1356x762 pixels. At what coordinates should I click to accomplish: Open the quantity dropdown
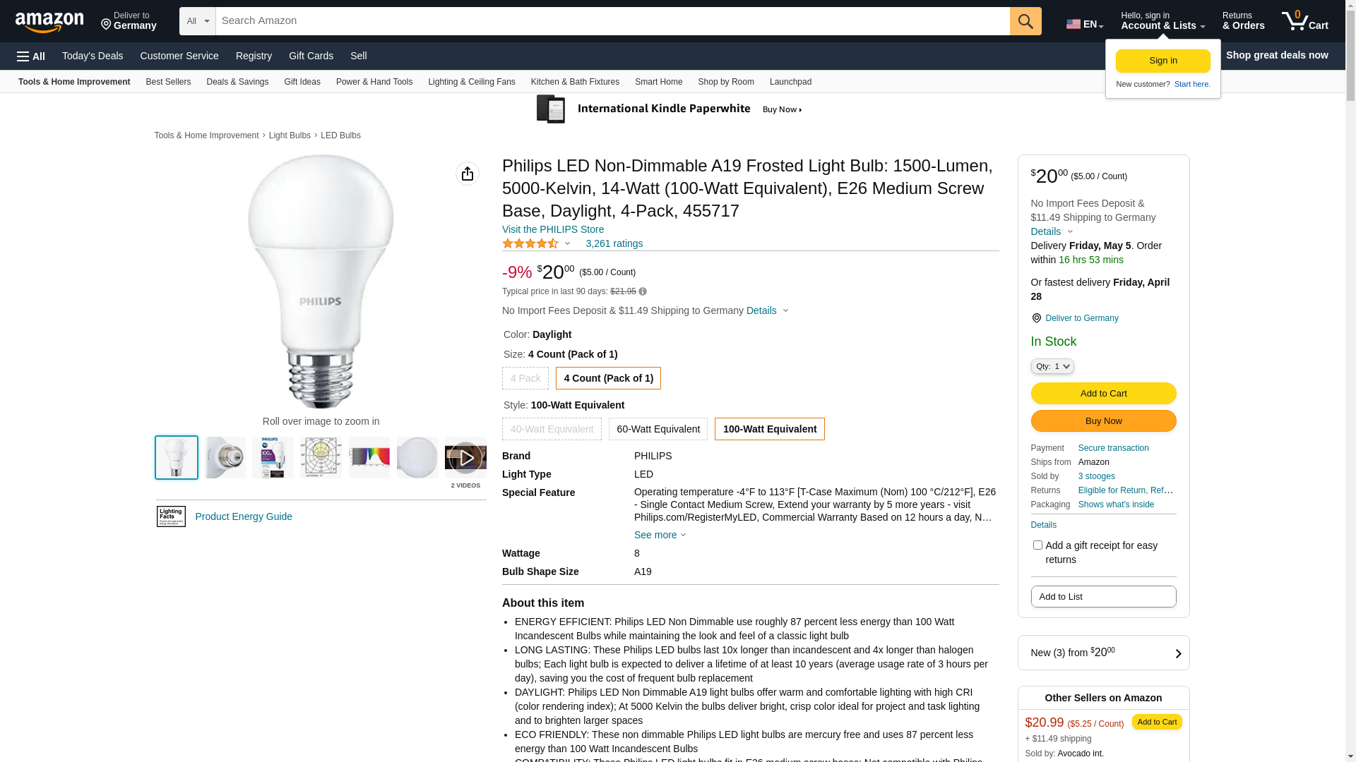pos(1052,366)
